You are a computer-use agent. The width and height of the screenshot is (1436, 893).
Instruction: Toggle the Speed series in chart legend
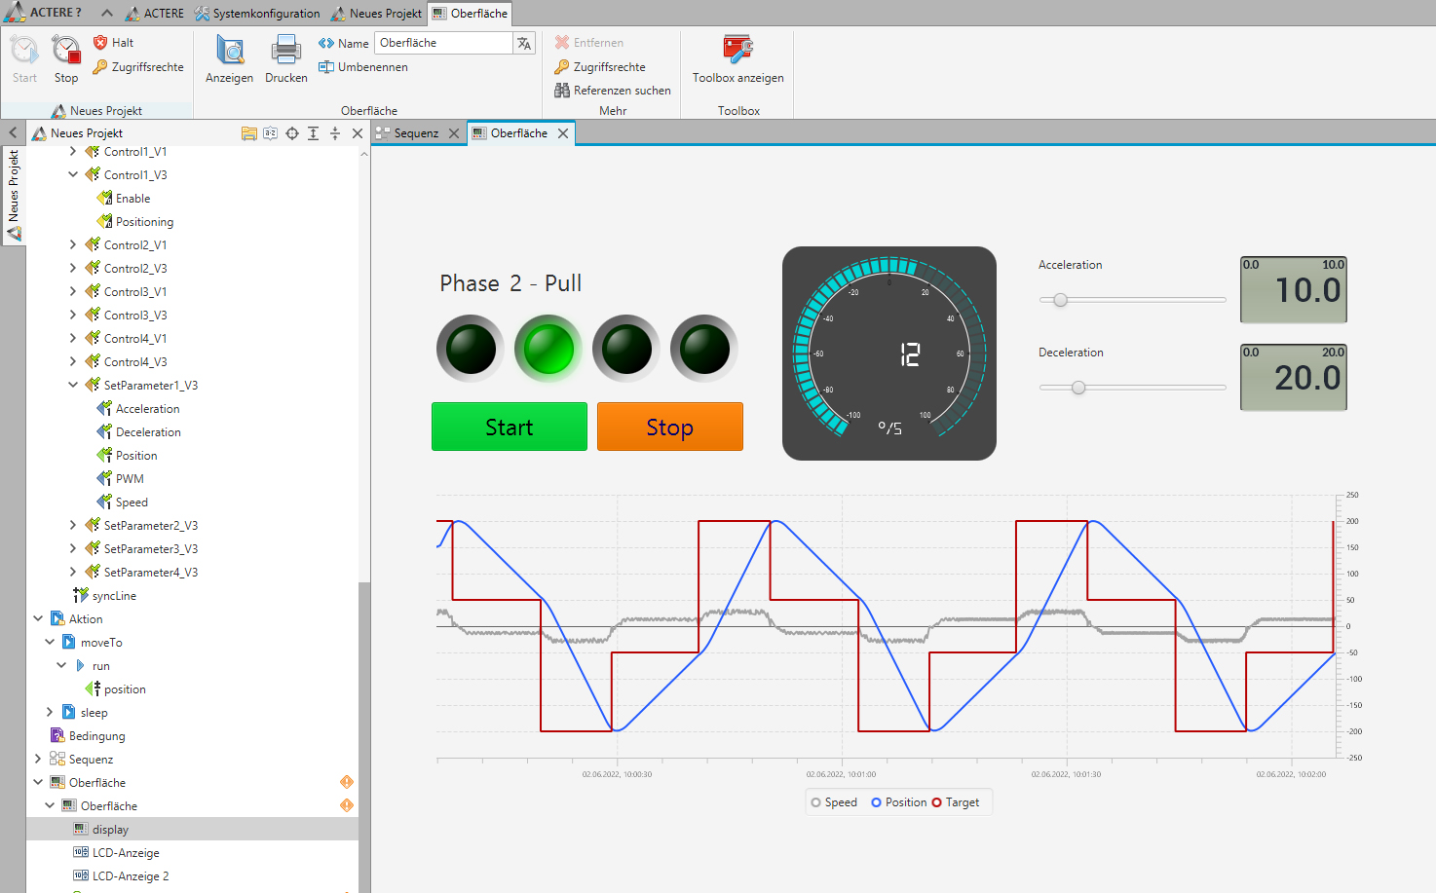[815, 802]
